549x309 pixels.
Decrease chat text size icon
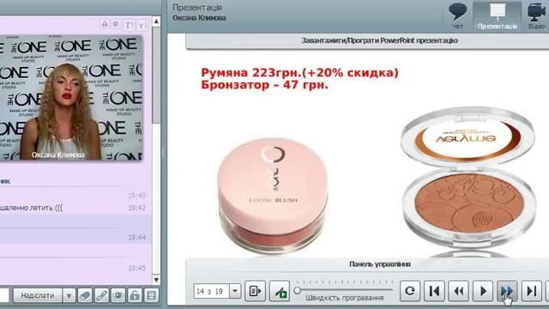pyautogui.click(x=142, y=25)
